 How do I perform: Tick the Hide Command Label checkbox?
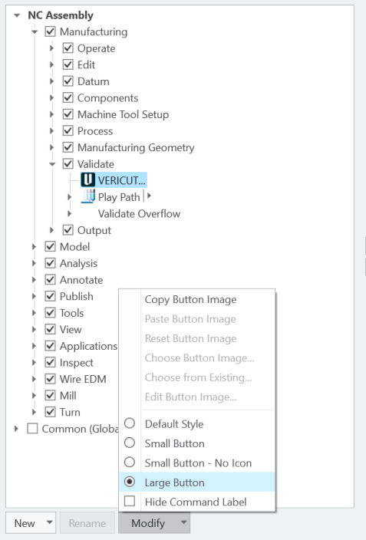(130, 501)
